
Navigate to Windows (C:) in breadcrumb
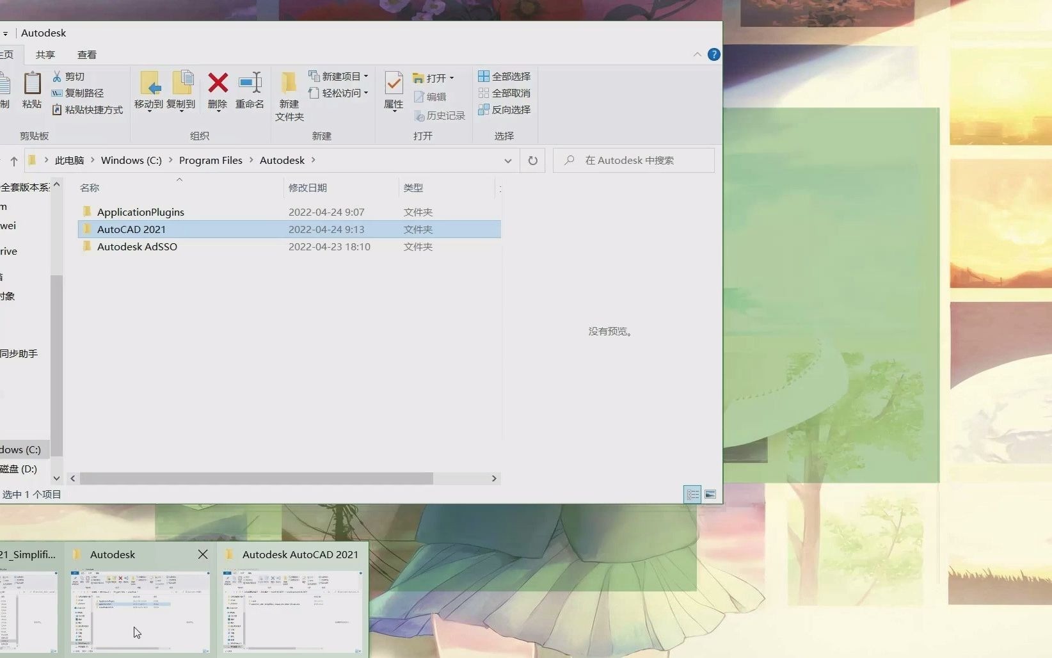[131, 160]
